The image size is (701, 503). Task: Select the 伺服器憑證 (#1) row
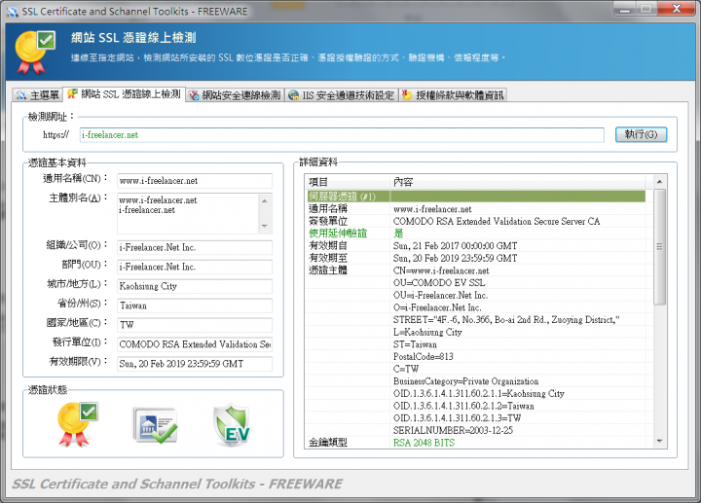pyautogui.click(x=476, y=197)
